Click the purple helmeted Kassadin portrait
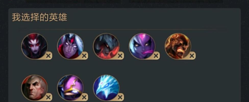The width and height of the screenshot is (249, 102). tap(70, 87)
